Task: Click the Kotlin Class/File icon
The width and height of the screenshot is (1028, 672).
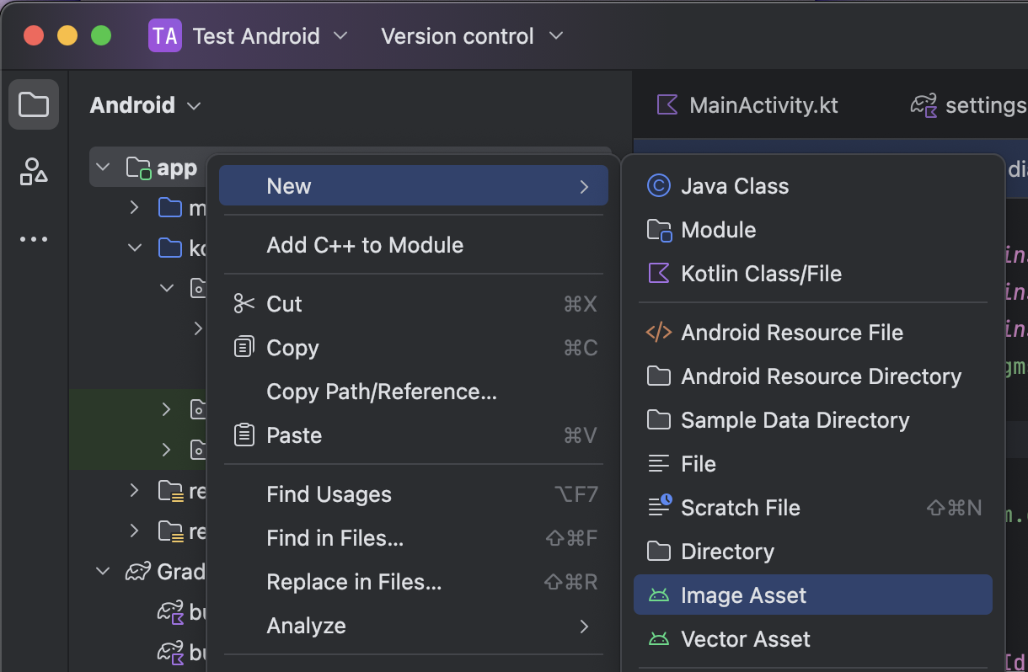Action: [659, 274]
